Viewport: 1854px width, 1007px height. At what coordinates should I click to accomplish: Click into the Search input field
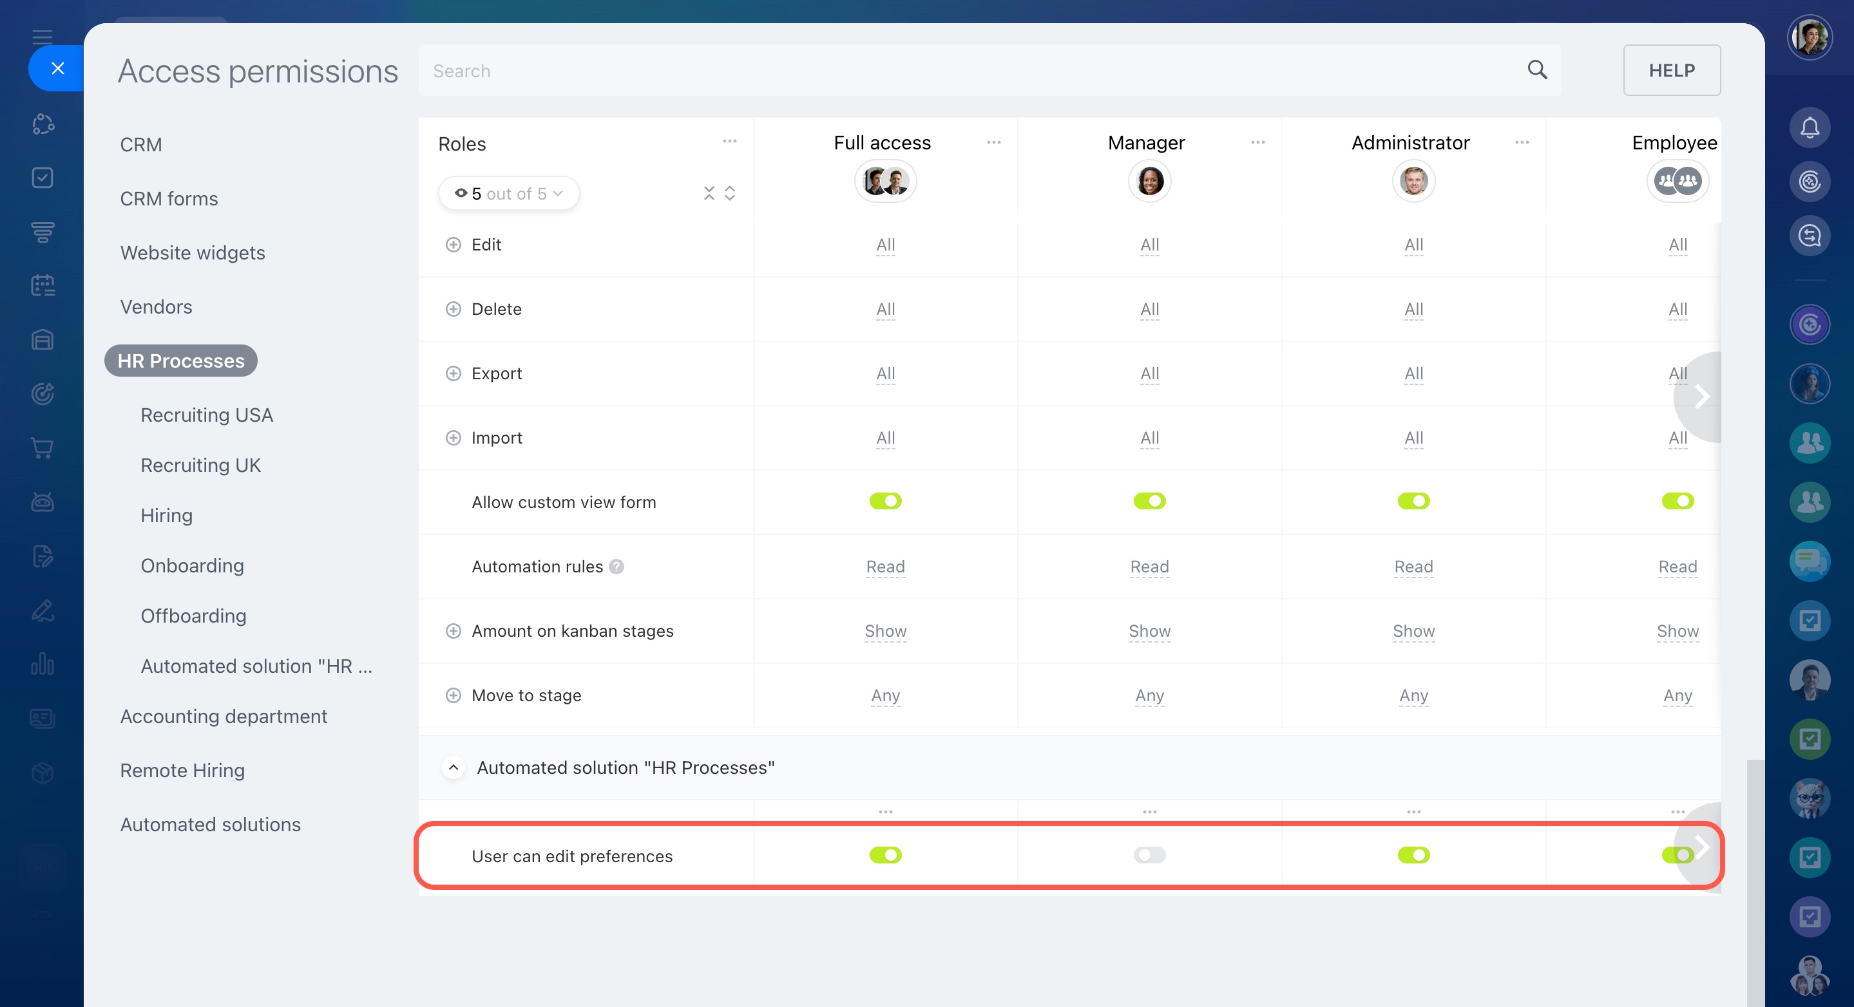click(935, 70)
